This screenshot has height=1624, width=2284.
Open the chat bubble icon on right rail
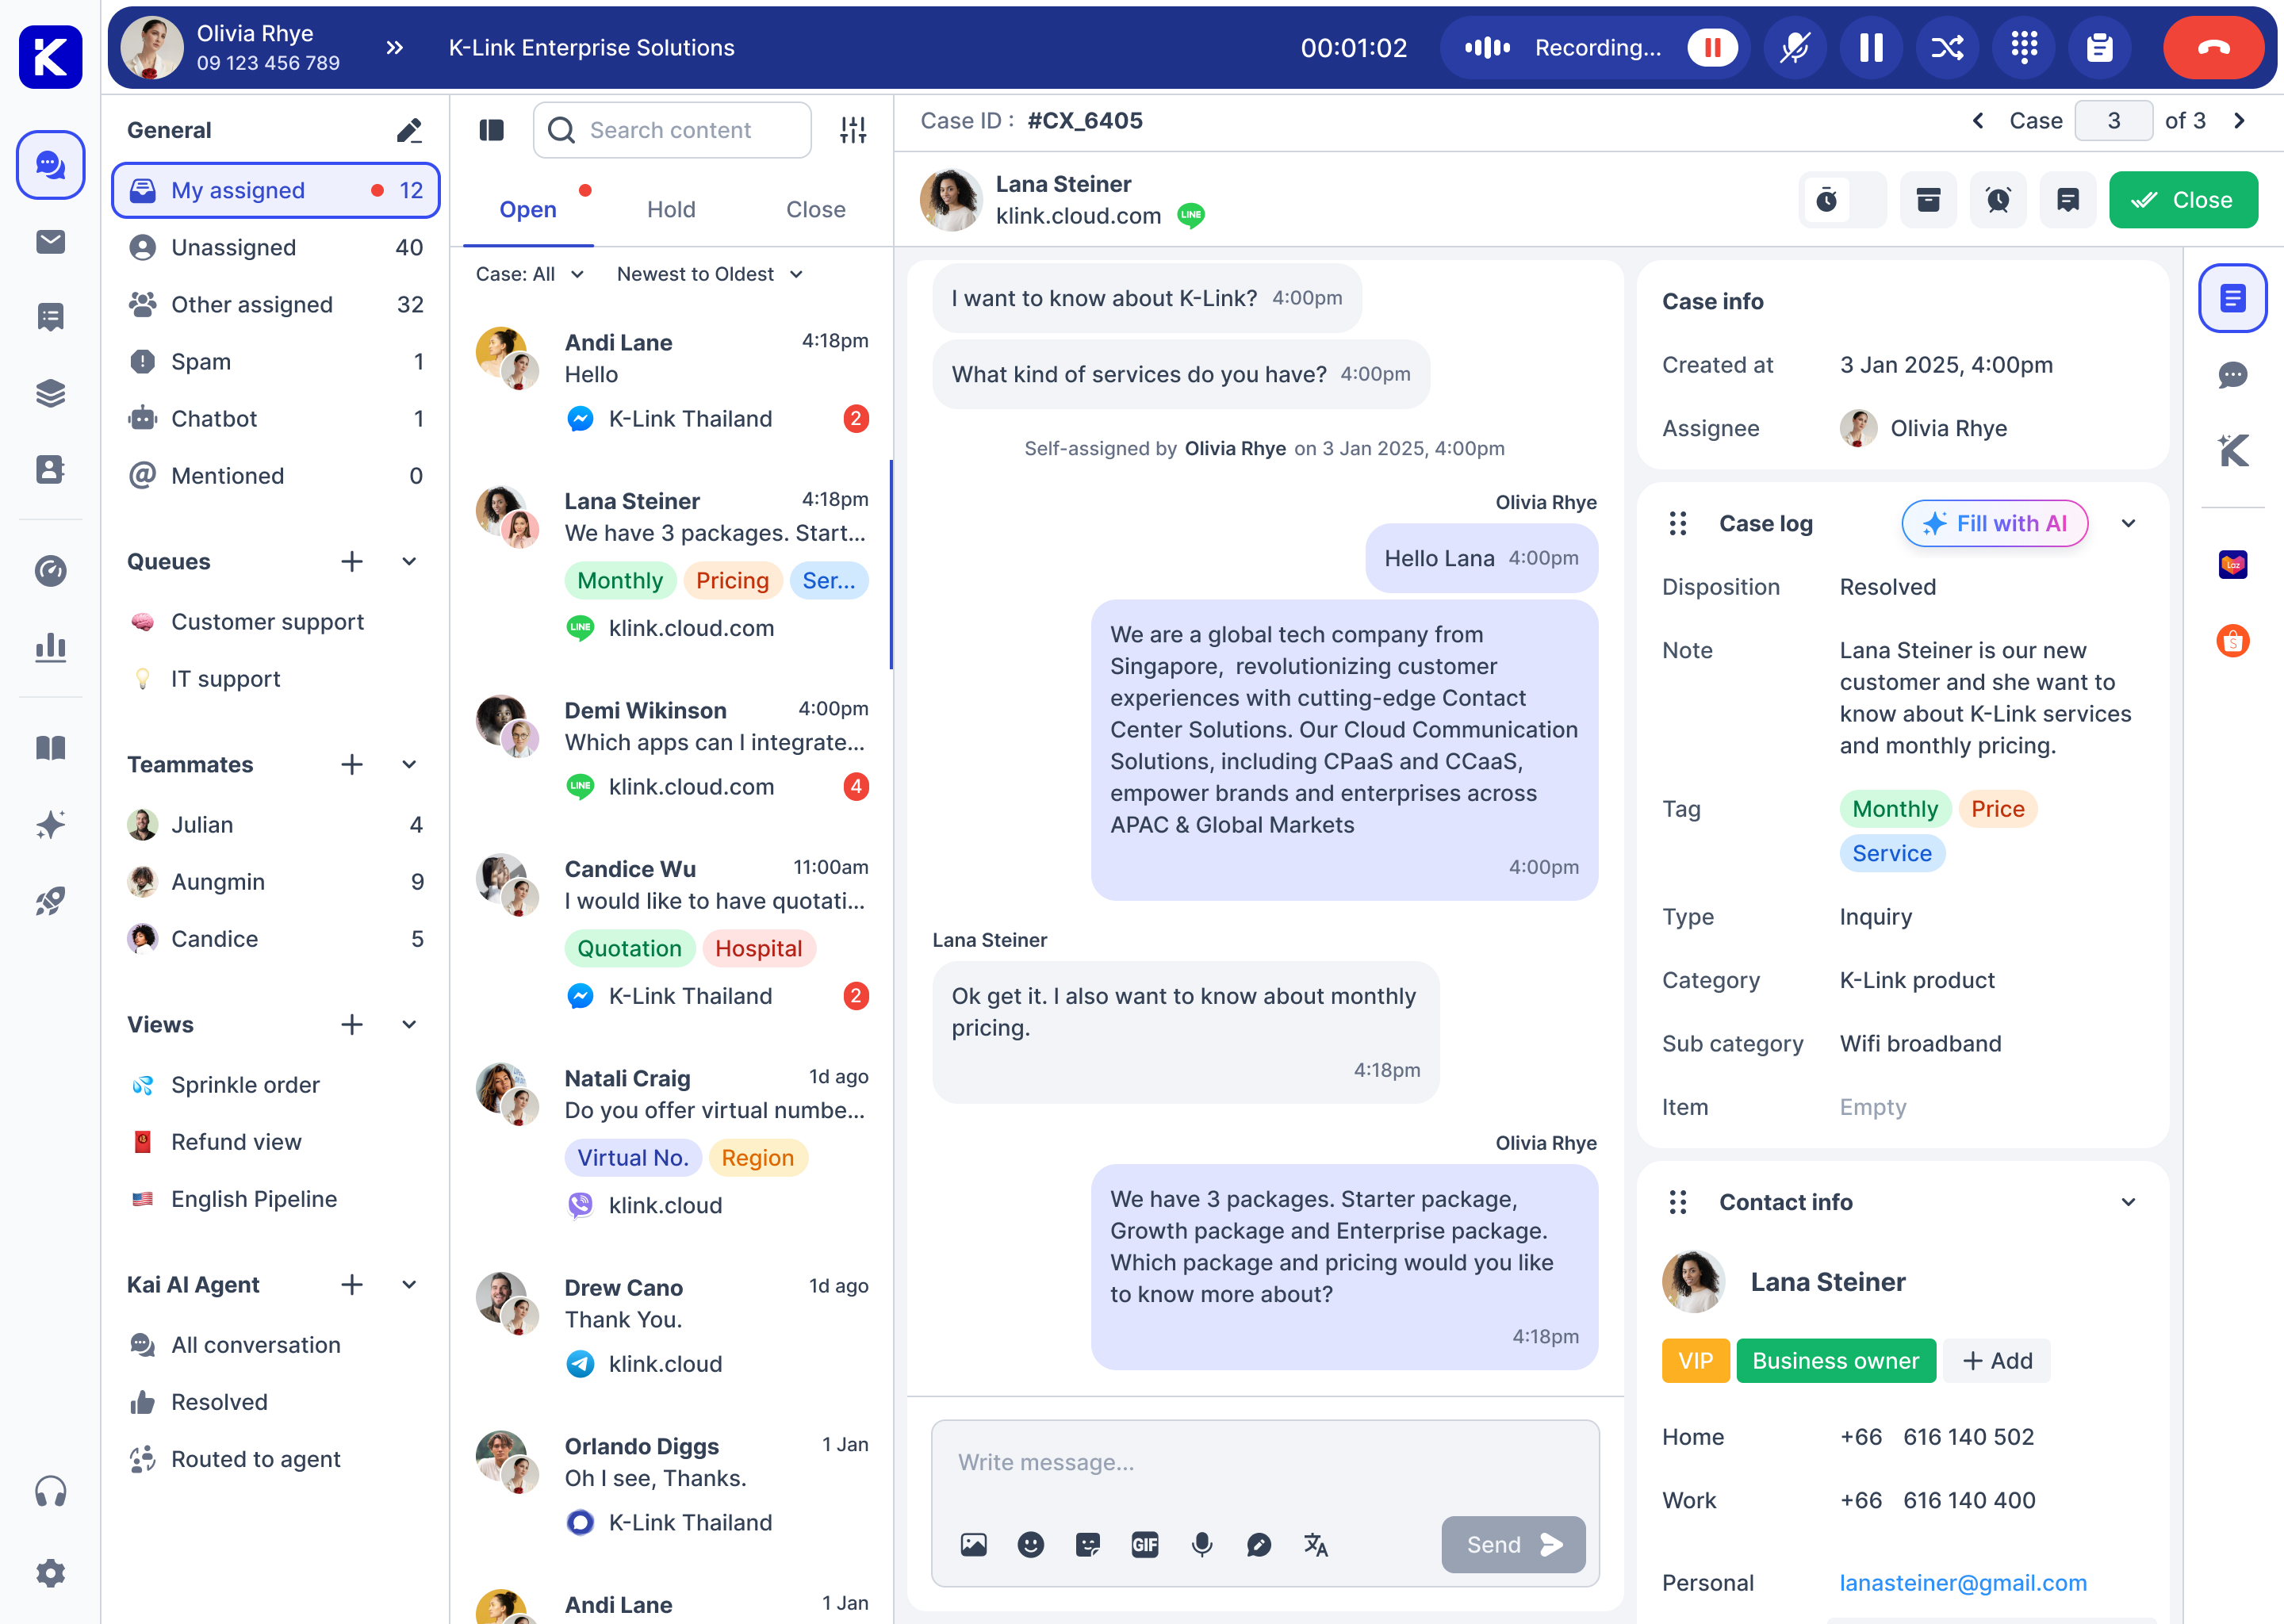(2232, 375)
